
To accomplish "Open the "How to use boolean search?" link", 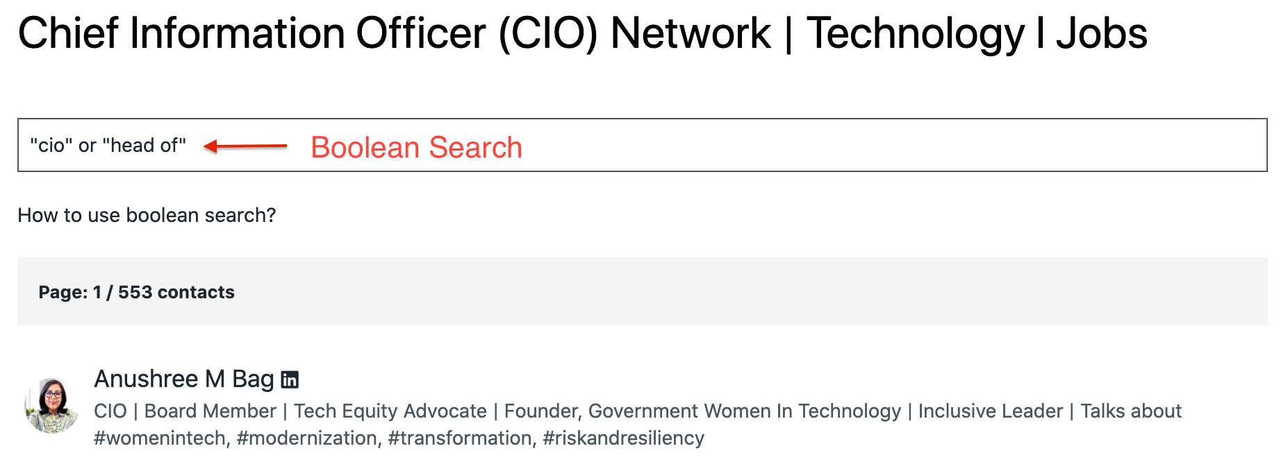I will tap(147, 216).
